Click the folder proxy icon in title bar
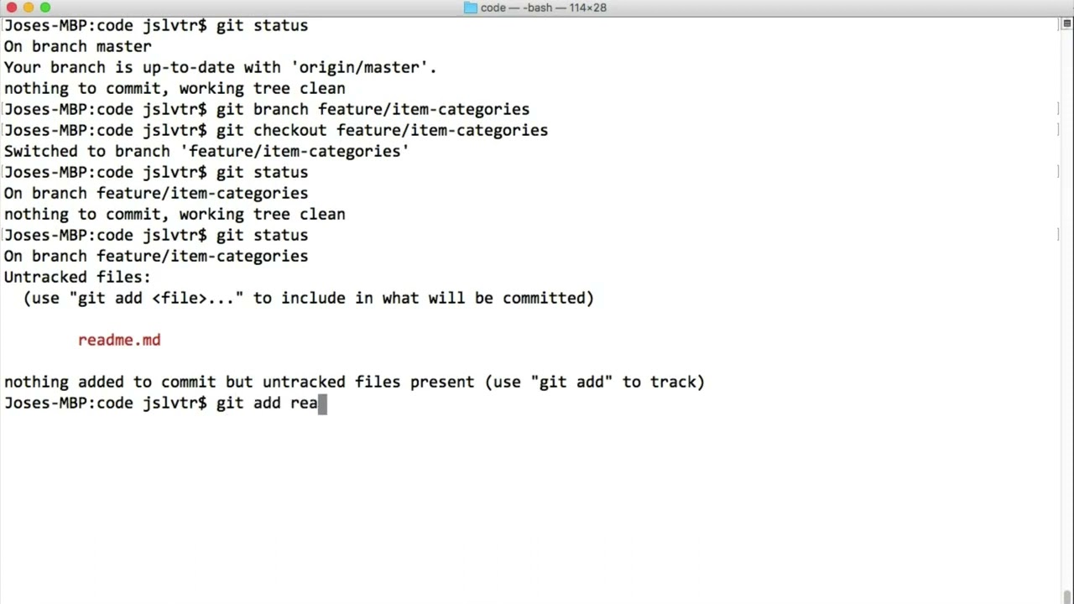 pyautogui.click(x=470, y=8)
